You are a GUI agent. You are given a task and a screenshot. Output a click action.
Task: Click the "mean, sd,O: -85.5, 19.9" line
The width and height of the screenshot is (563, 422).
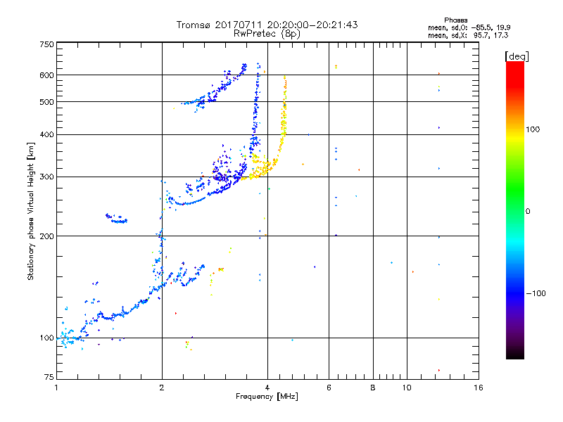469,27
